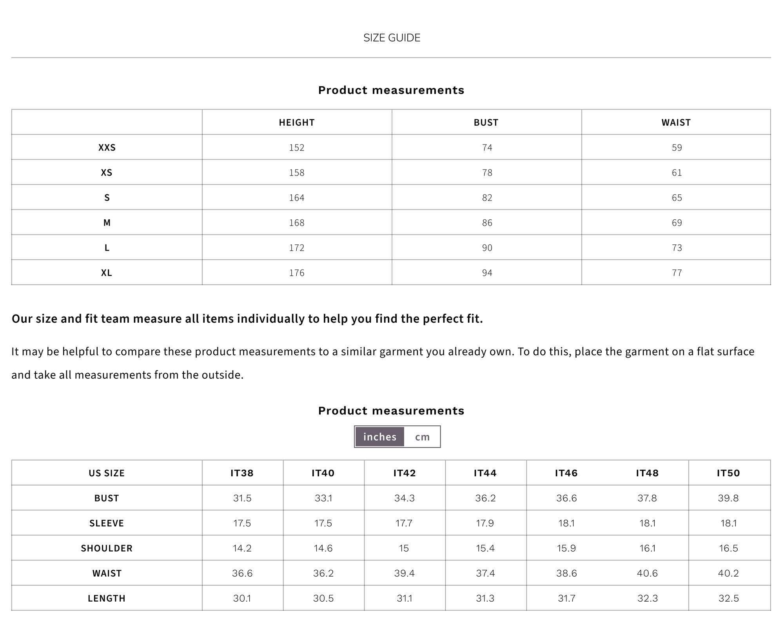Click the XL size row label
The image size is (784, 622).
(107, 273)
